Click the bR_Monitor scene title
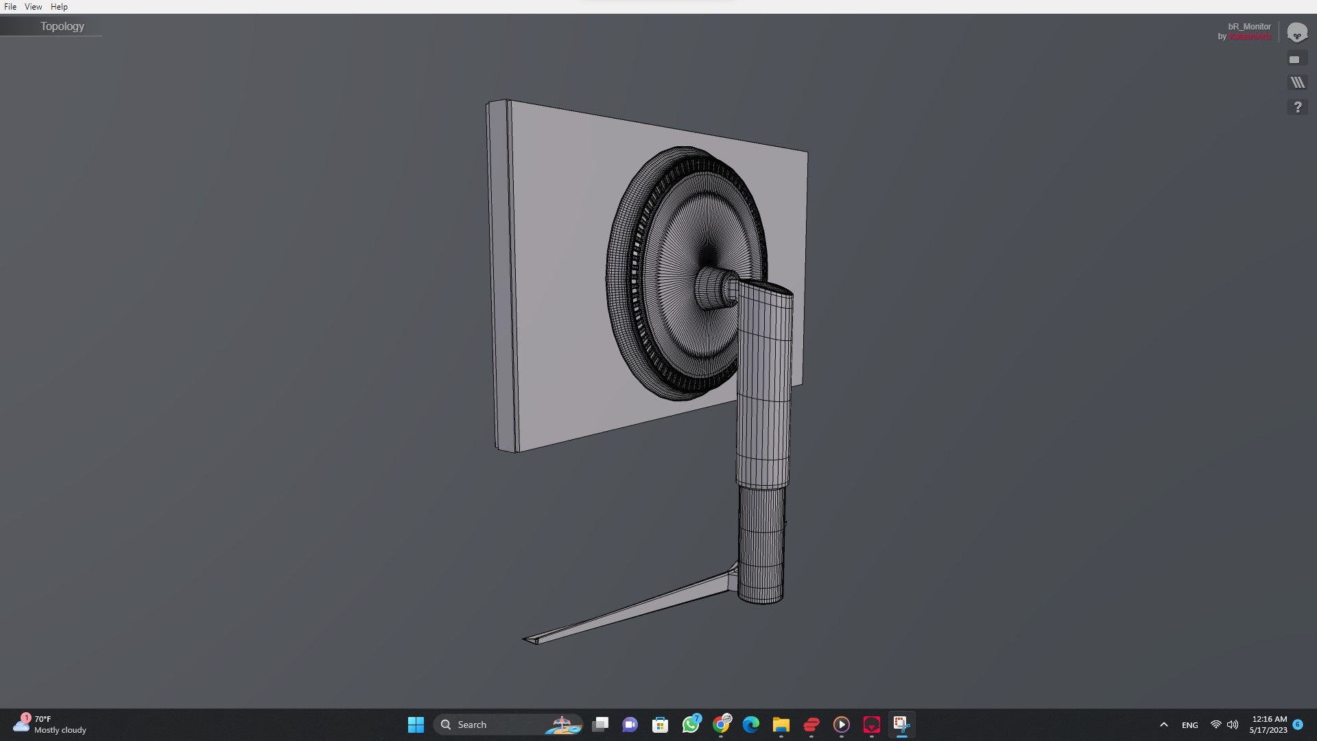The width and height of the screenshot is (1317, 741). tap(1249, 27)
